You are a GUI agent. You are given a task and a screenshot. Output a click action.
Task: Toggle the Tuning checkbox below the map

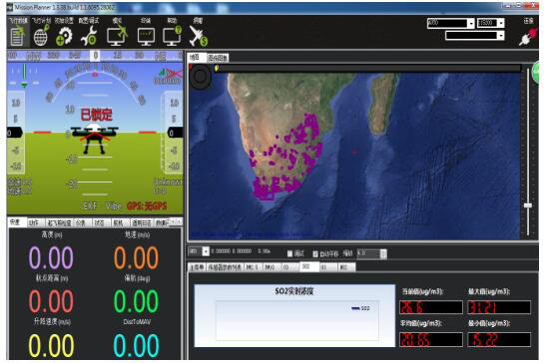tap(290, 253)
